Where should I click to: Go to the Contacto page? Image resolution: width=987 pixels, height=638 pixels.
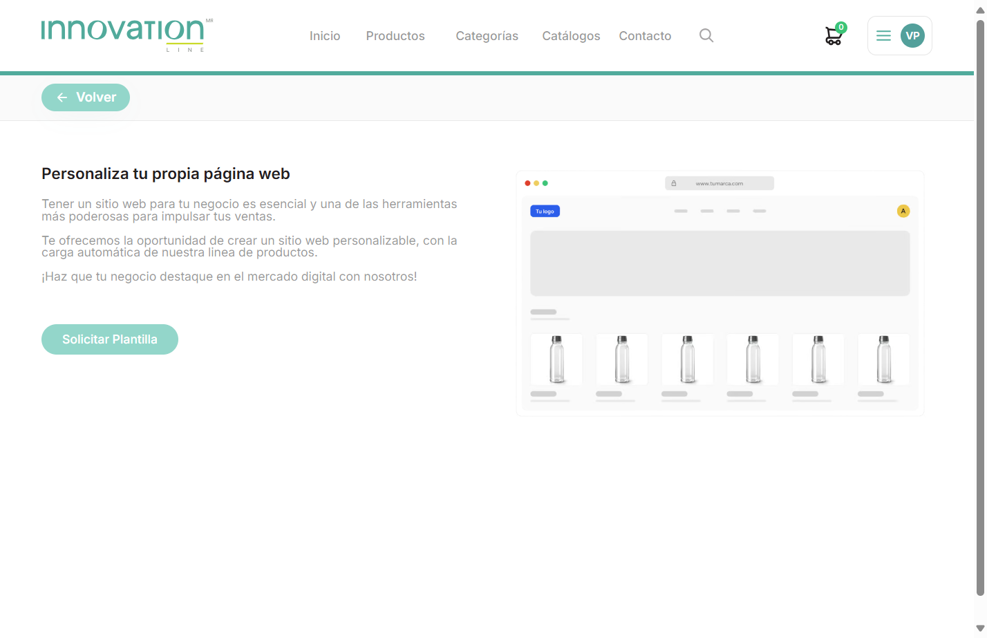(645, 36)
